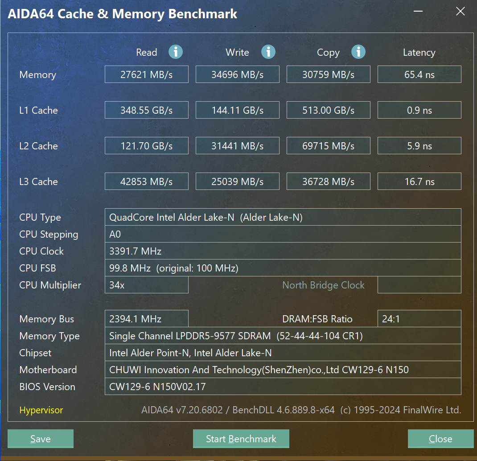Viewport: 477px width, 461px height.
Task: Click L2 Cache Write 31441 MB/s
Action: [237, 145]
